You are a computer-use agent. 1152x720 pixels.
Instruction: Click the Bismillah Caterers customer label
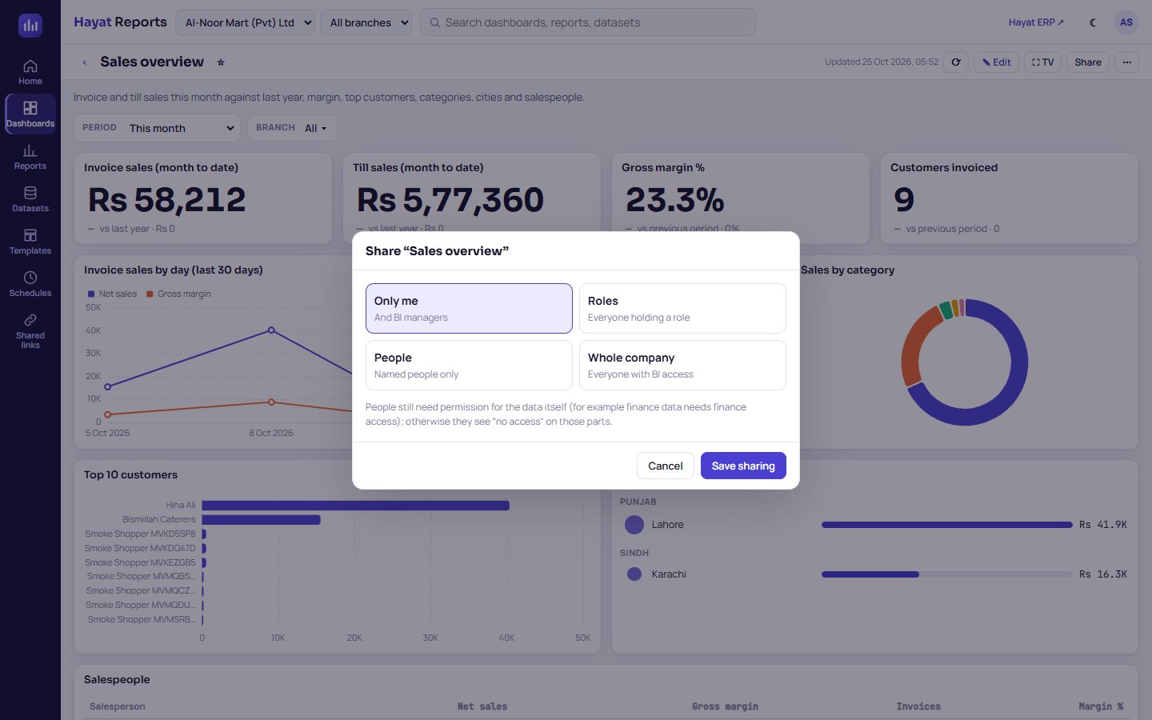[158, 519]
